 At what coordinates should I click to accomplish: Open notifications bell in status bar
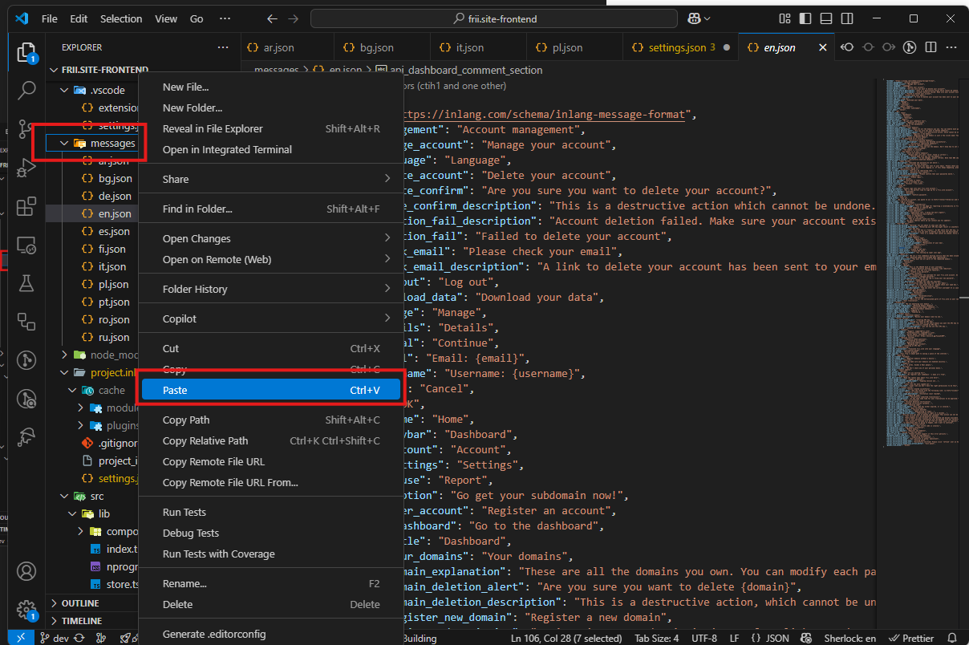(952, 639)
